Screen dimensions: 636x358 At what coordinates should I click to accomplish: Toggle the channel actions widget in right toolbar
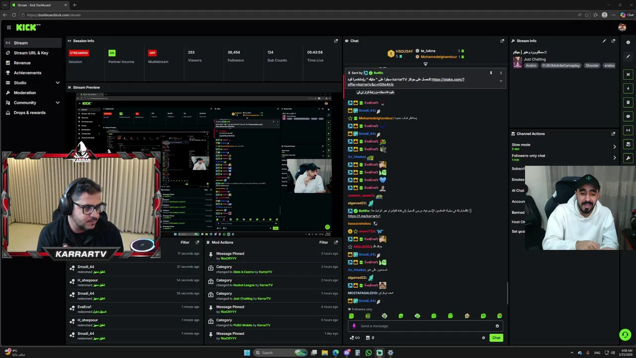[628, 144]
